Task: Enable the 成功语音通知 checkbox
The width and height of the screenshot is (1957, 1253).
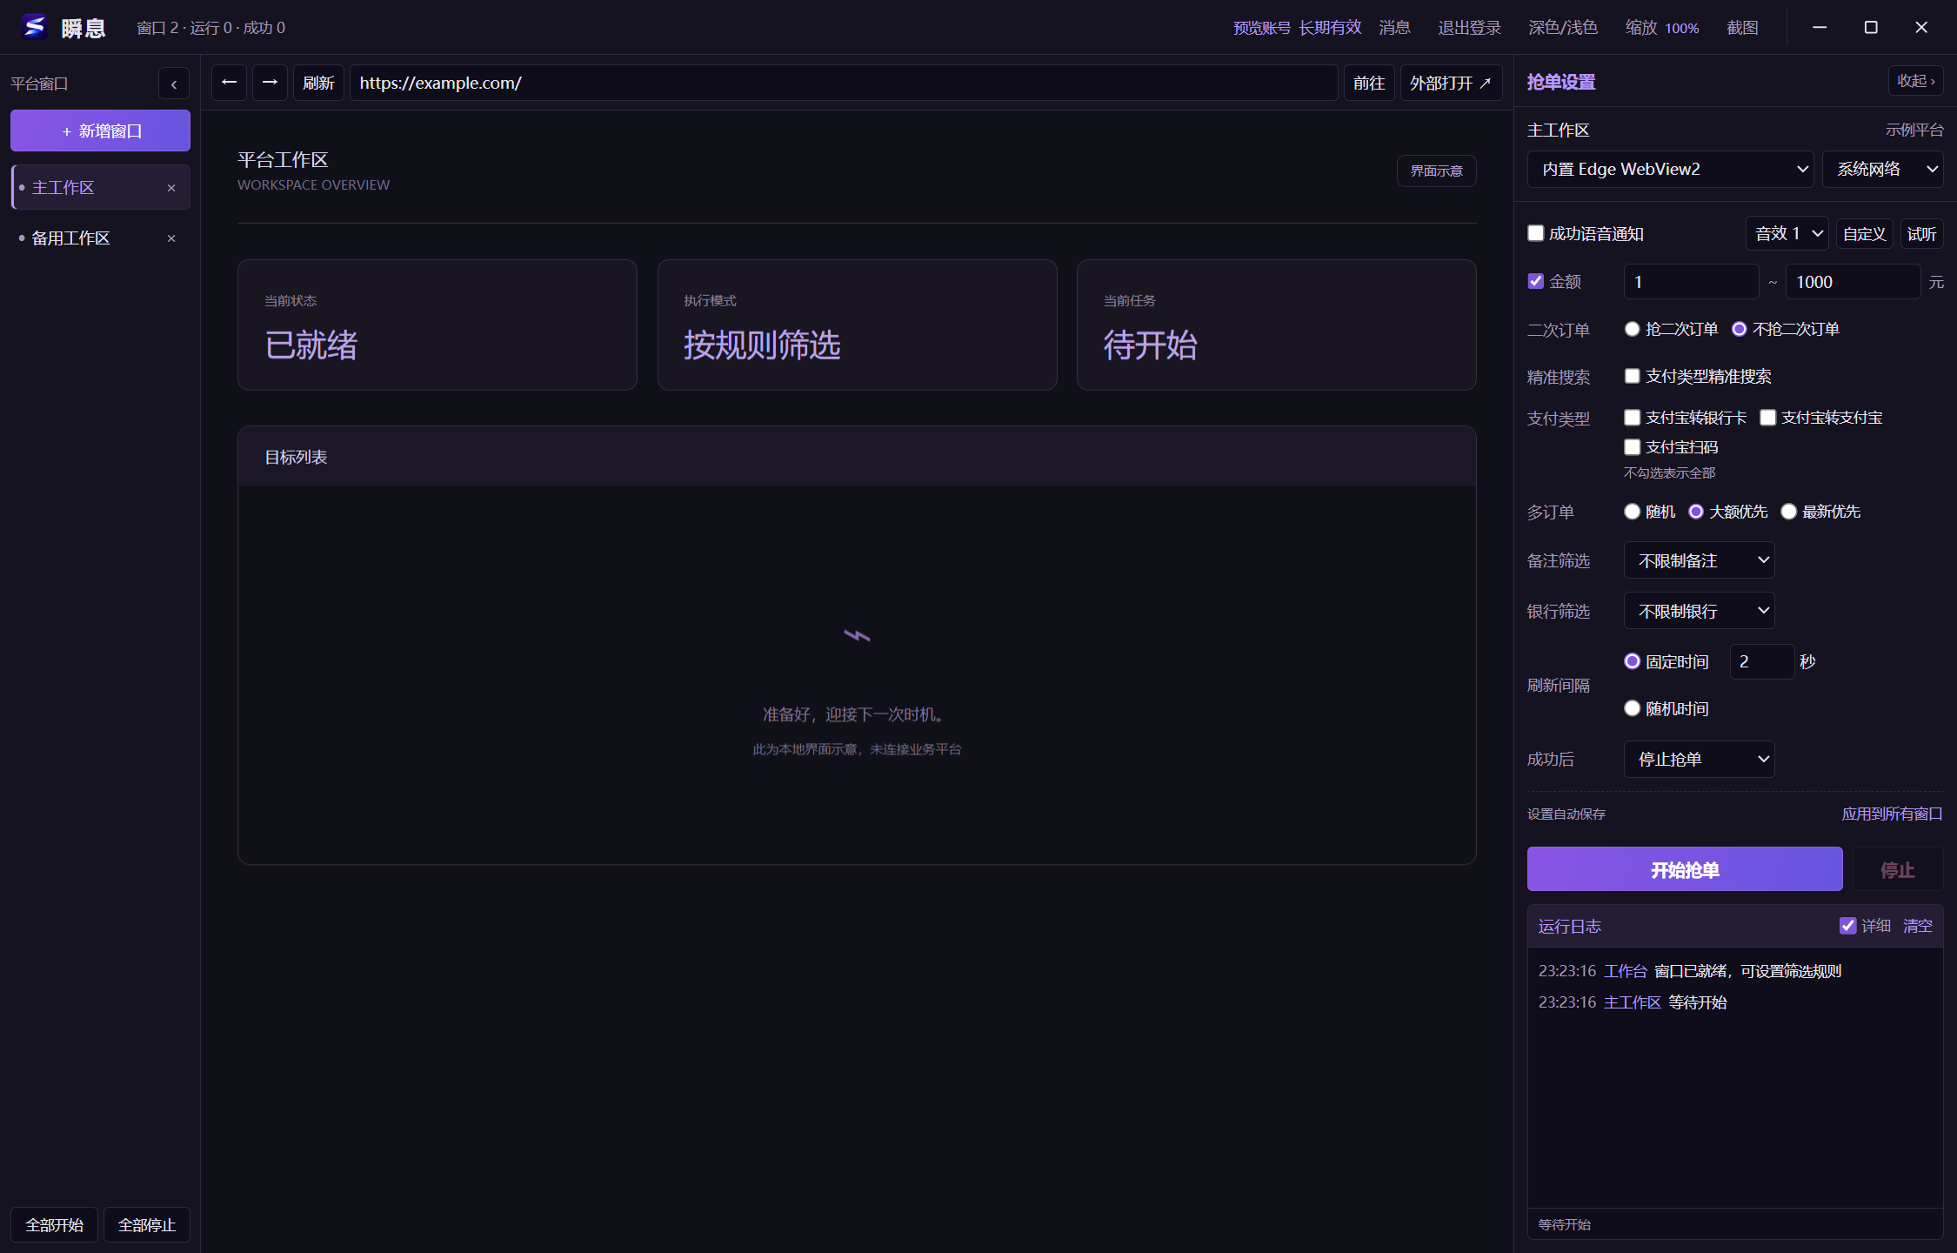Action: pyautogui.click(x=1536, y=233)
